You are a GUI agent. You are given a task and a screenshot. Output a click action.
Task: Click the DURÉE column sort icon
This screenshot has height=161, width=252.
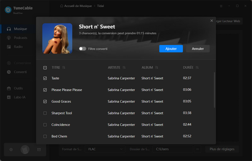pyautogui.click(x=197, y=68)
